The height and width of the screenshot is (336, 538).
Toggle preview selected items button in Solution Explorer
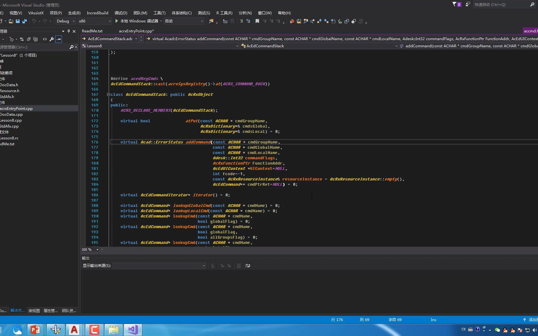[x=59, y=39]
